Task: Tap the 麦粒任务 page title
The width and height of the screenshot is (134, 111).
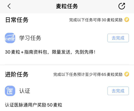Action: pos(67,6)
